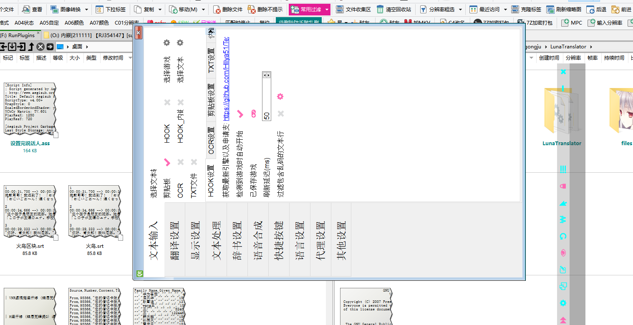Select the LunaTranslator folder thumbnail
633x325 pixels.
[x=561, y=111]
